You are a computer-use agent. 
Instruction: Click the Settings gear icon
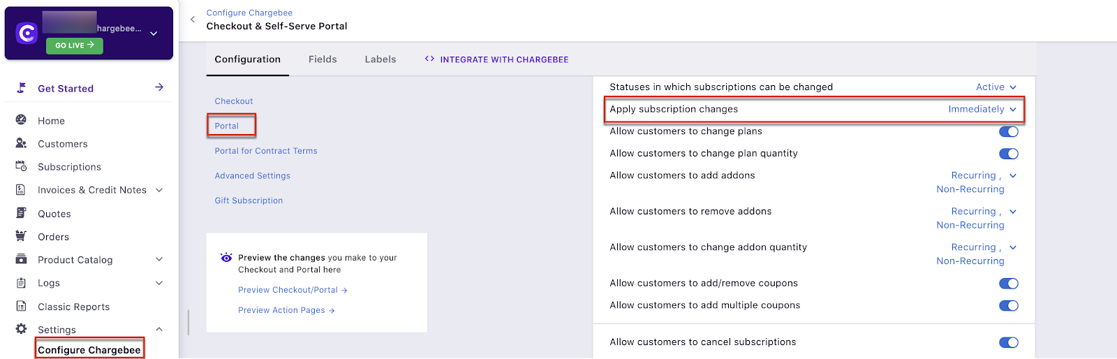pyautogui.click(x=21, y=329)
